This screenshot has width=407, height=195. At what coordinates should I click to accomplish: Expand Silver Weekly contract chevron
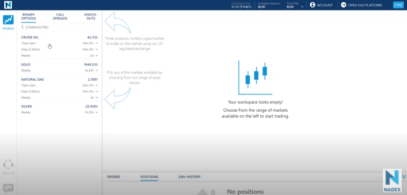[x=97, y=112]
